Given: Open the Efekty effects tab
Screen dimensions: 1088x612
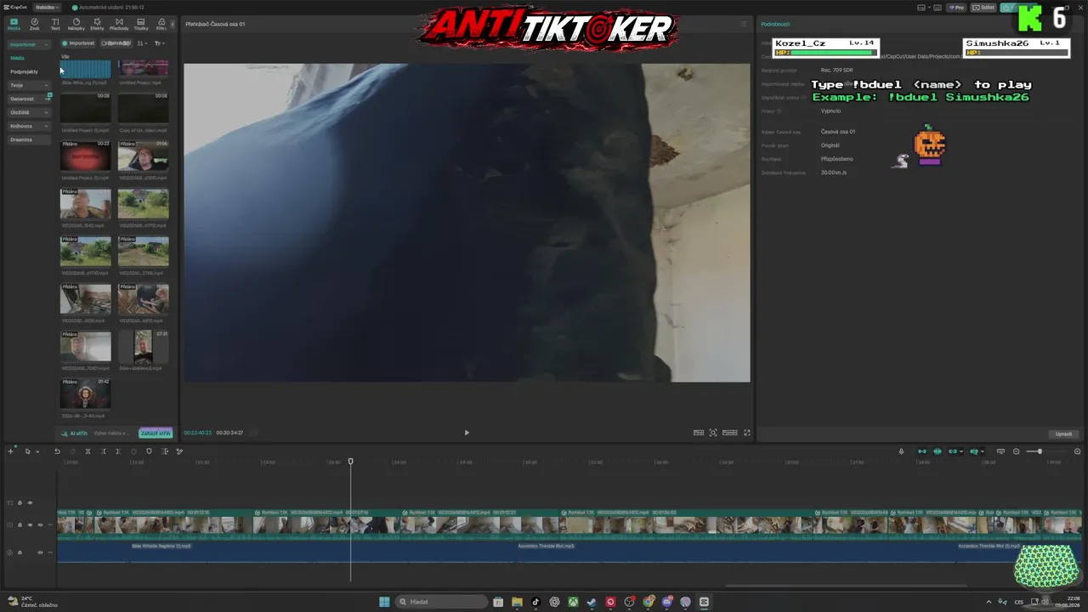Looking at the screenshot, I should (97, 24).
